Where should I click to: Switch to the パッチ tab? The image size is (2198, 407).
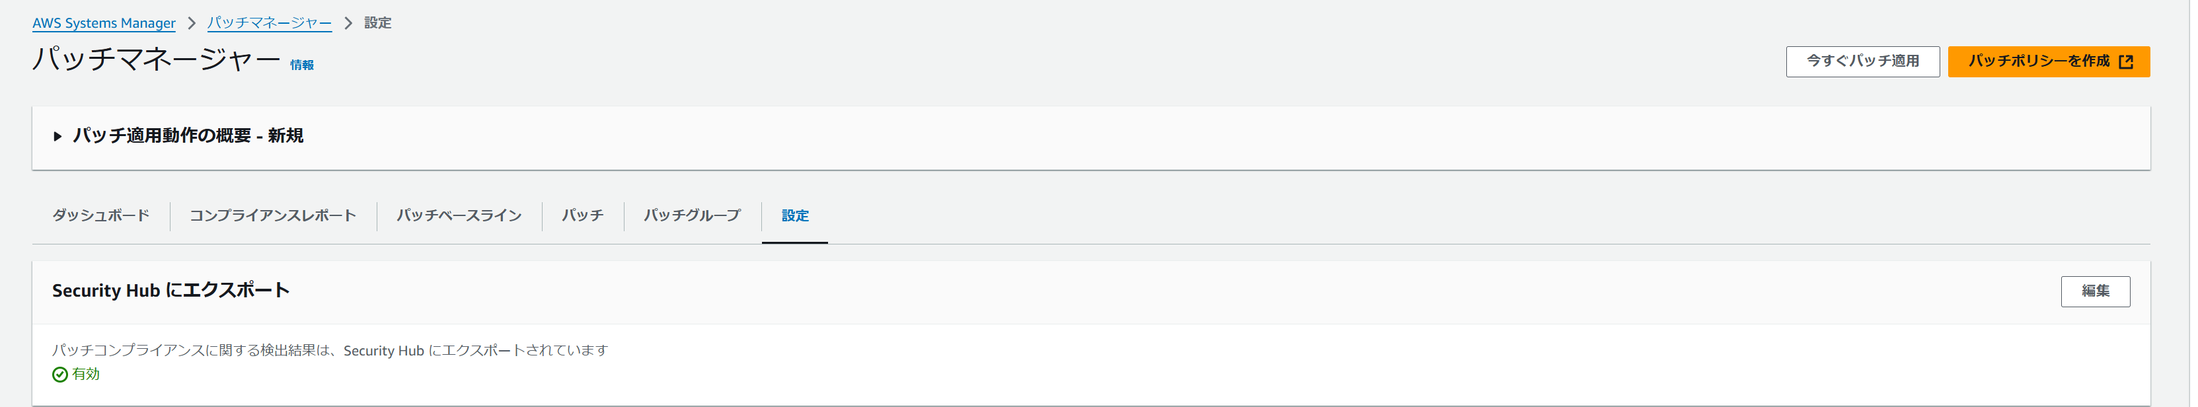(584, 215)
